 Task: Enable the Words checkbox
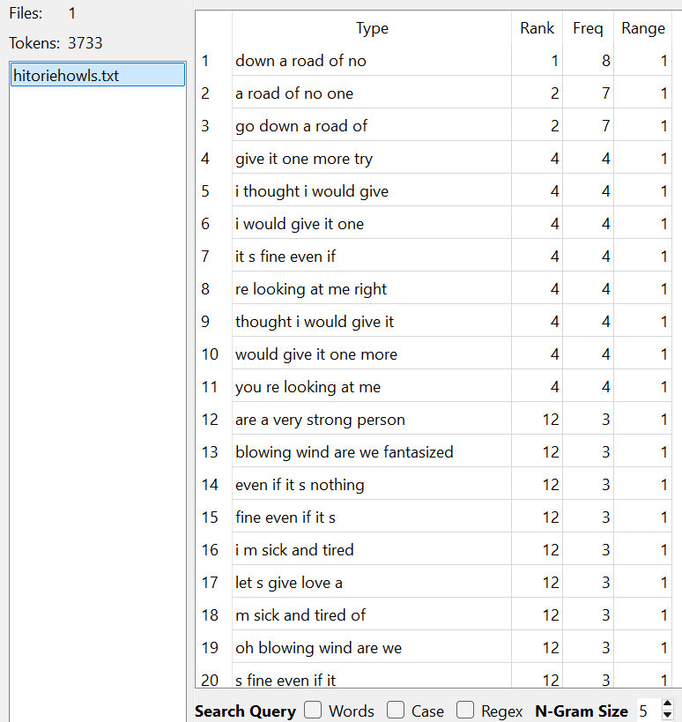click(313, 711)
